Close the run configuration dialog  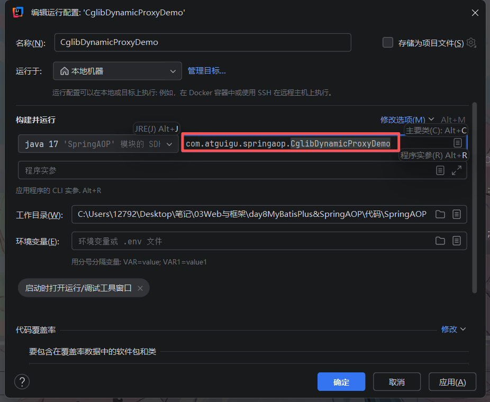point(475,13)
